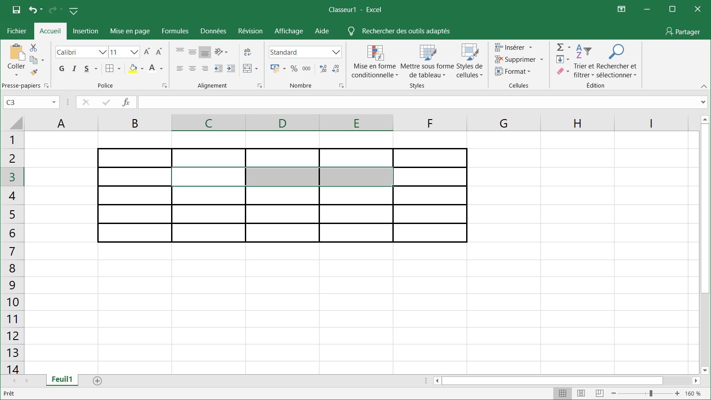Image resolution: width=711 pixels, height=400 pixels.
Task: Expand the Name Box dropdown arrow
Action: 54,102
